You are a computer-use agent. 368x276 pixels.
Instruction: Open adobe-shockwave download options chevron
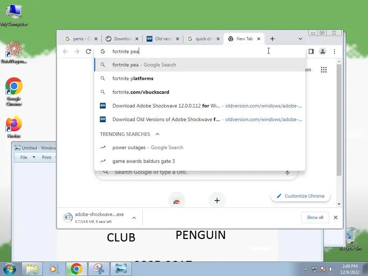[134, 218]
